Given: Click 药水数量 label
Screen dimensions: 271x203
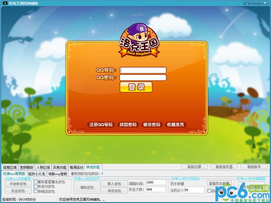Looking at the screenshot, I should (x=177, y=184).
